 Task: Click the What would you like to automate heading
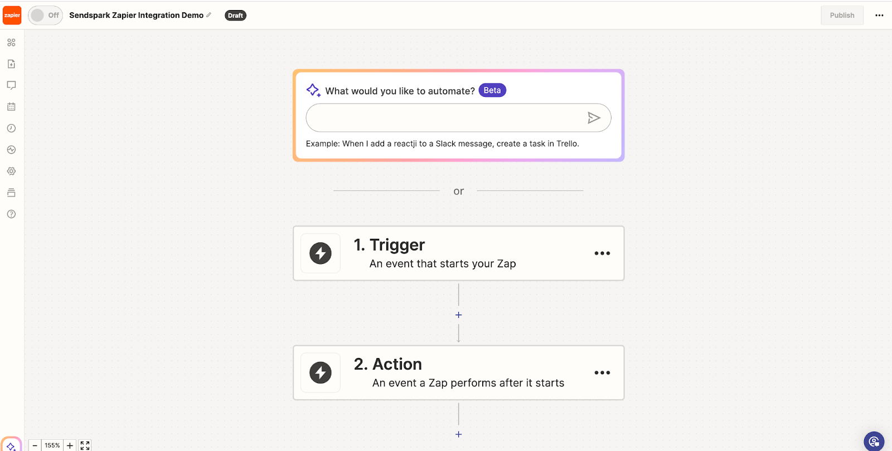(x=400, y=91)
